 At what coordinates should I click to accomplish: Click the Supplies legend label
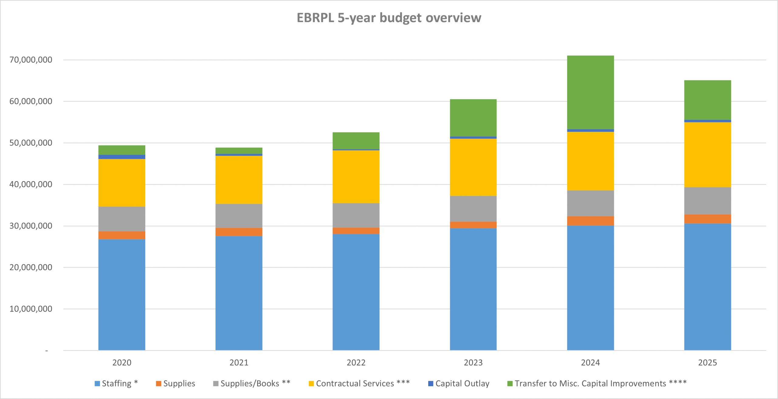(x=179, y=384)
